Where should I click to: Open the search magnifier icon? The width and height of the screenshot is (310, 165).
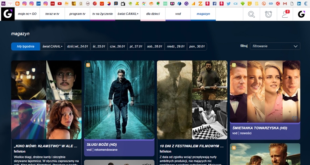click(251, 14)
